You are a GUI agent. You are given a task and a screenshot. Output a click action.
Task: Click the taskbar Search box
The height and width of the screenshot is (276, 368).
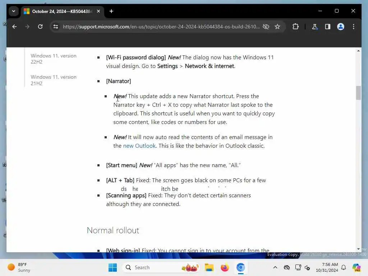[x=161, y=267]
